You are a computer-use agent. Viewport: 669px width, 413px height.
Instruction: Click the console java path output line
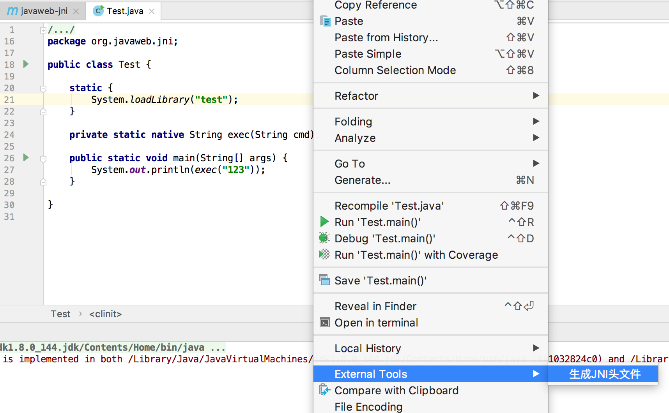pos(113,347)
